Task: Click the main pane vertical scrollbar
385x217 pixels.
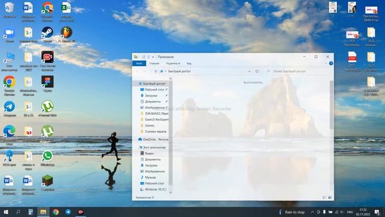Action: [331, 104]
